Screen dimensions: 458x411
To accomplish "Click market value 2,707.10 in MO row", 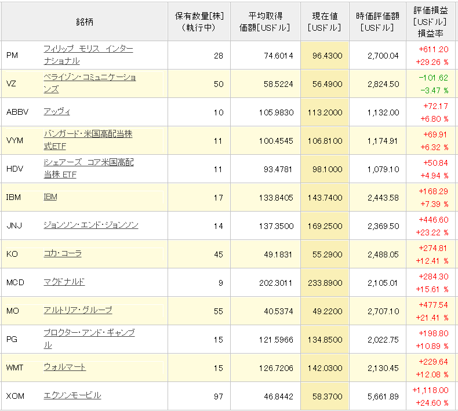I will [x=383, y=311].
